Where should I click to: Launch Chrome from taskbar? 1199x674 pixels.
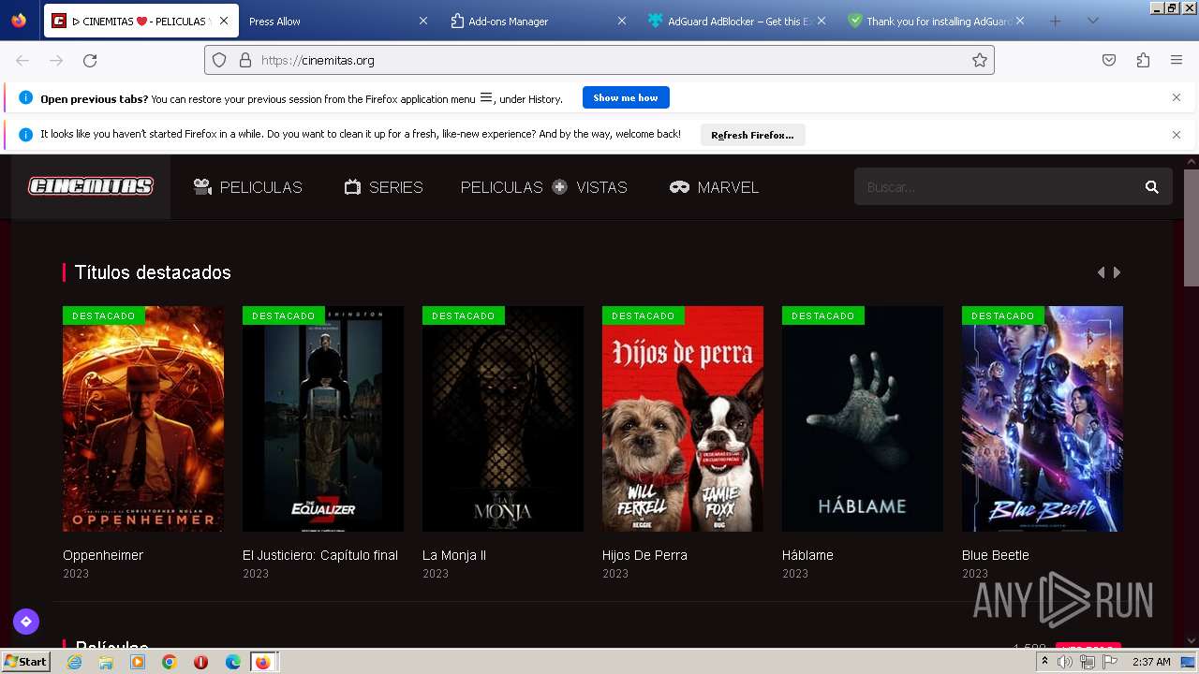(170, 662)
